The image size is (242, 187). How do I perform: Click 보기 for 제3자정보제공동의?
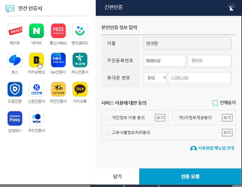pyautogui.click(x=227, y=118)
